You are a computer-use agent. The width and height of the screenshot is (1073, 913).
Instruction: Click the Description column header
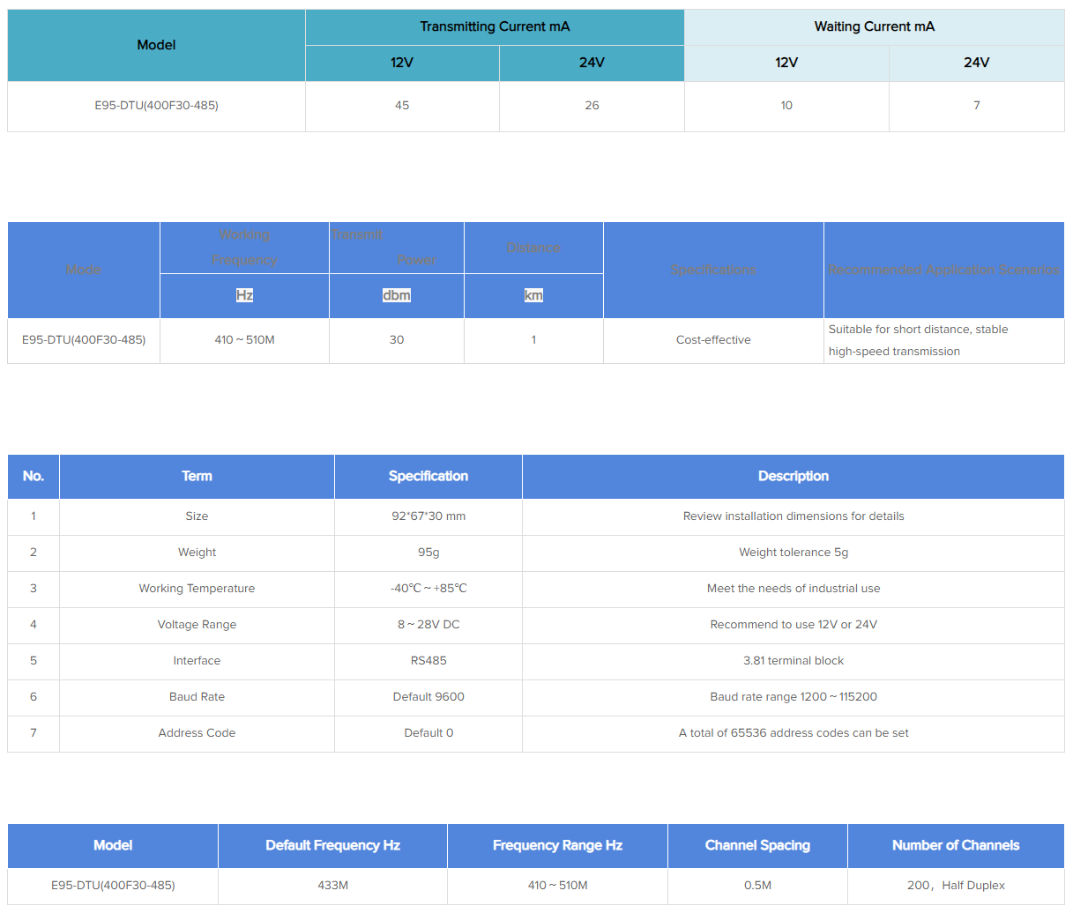(x=793, y=476)
